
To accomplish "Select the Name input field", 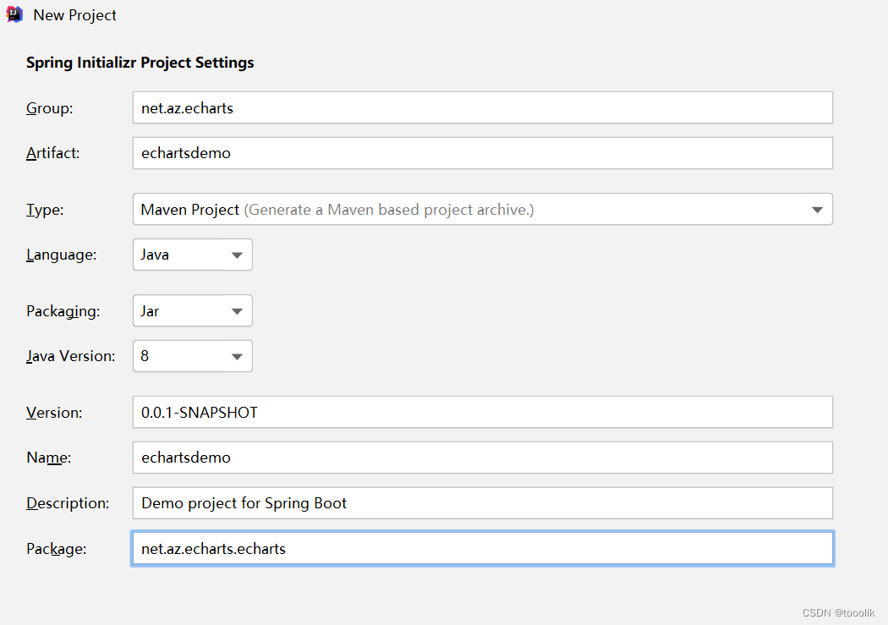I will tap(482, 458).
